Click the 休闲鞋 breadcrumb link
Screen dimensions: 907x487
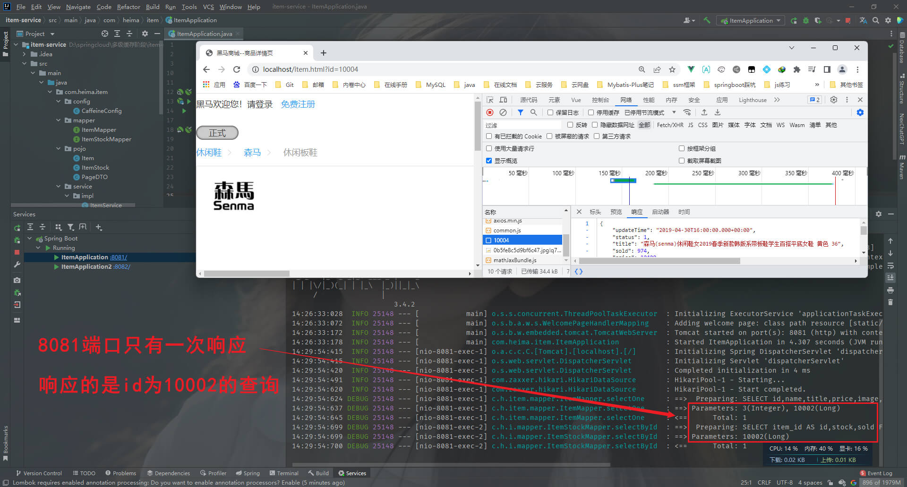[209, 152]
